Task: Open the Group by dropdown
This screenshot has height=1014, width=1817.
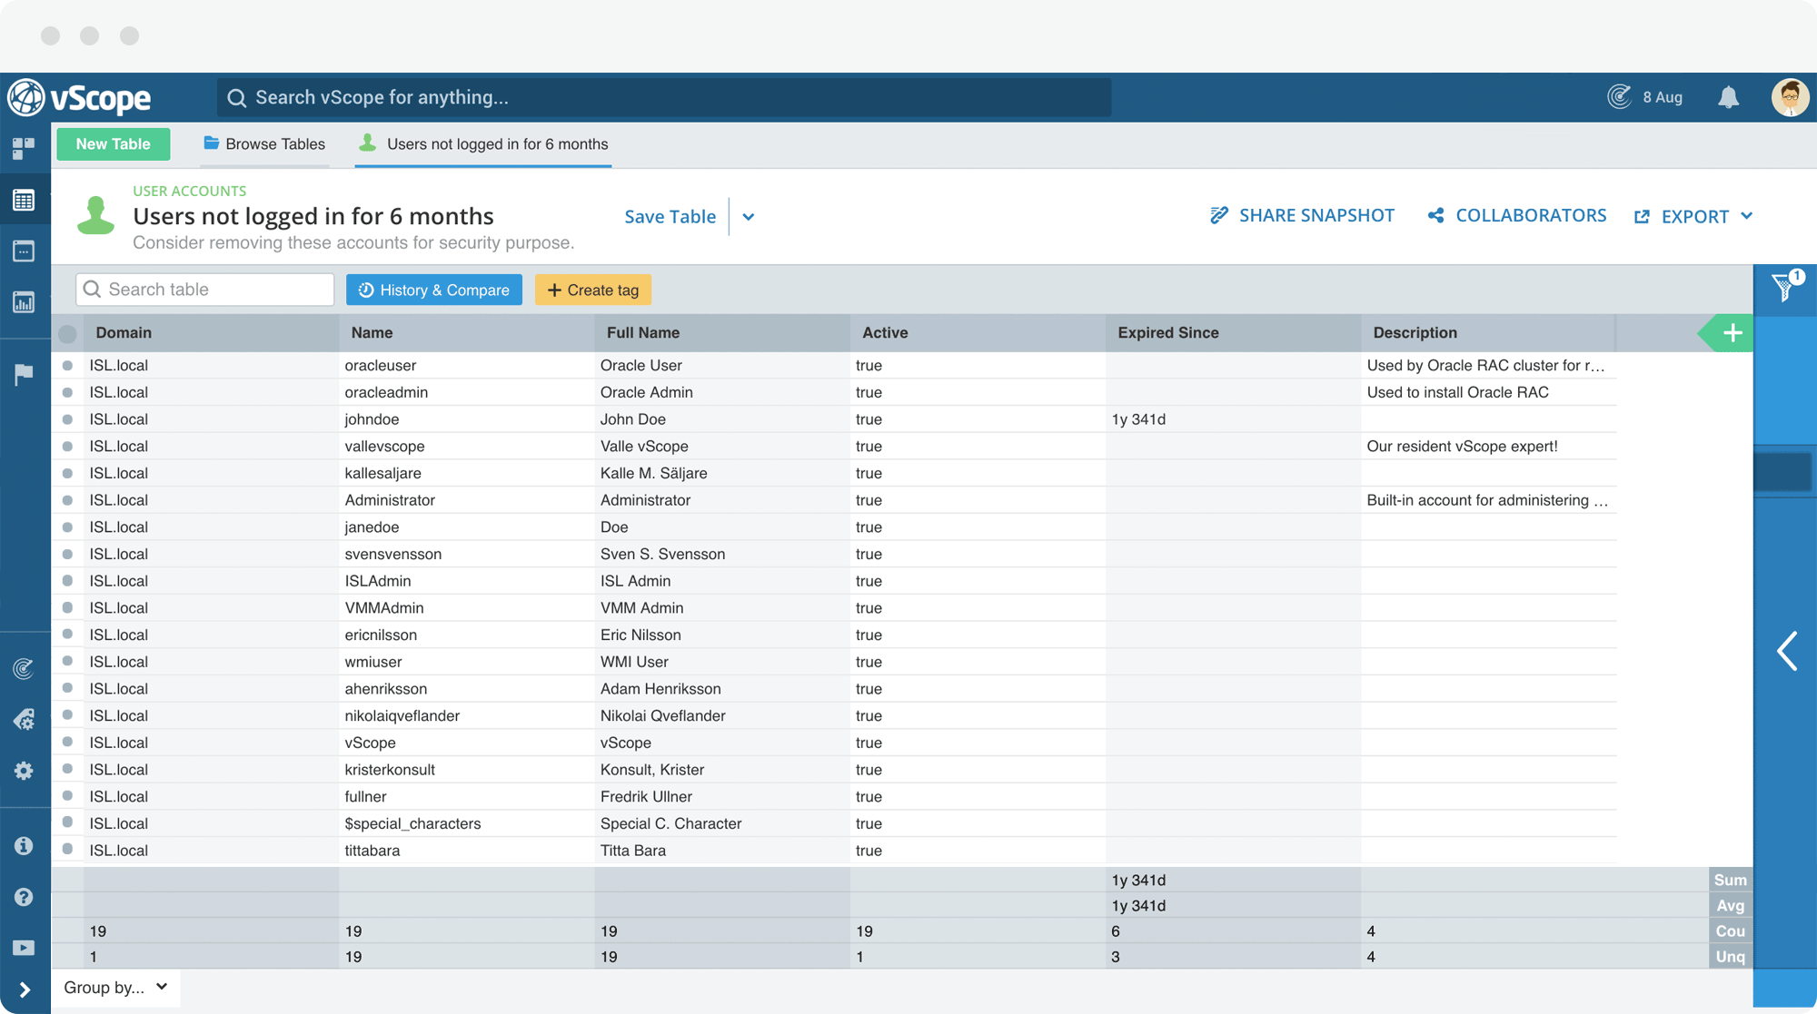Action: pyautogui.click(x=115, y=988)
